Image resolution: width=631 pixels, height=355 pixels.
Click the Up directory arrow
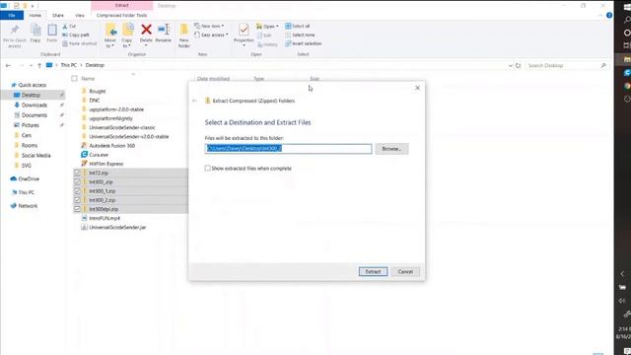(x=39, y=65)
